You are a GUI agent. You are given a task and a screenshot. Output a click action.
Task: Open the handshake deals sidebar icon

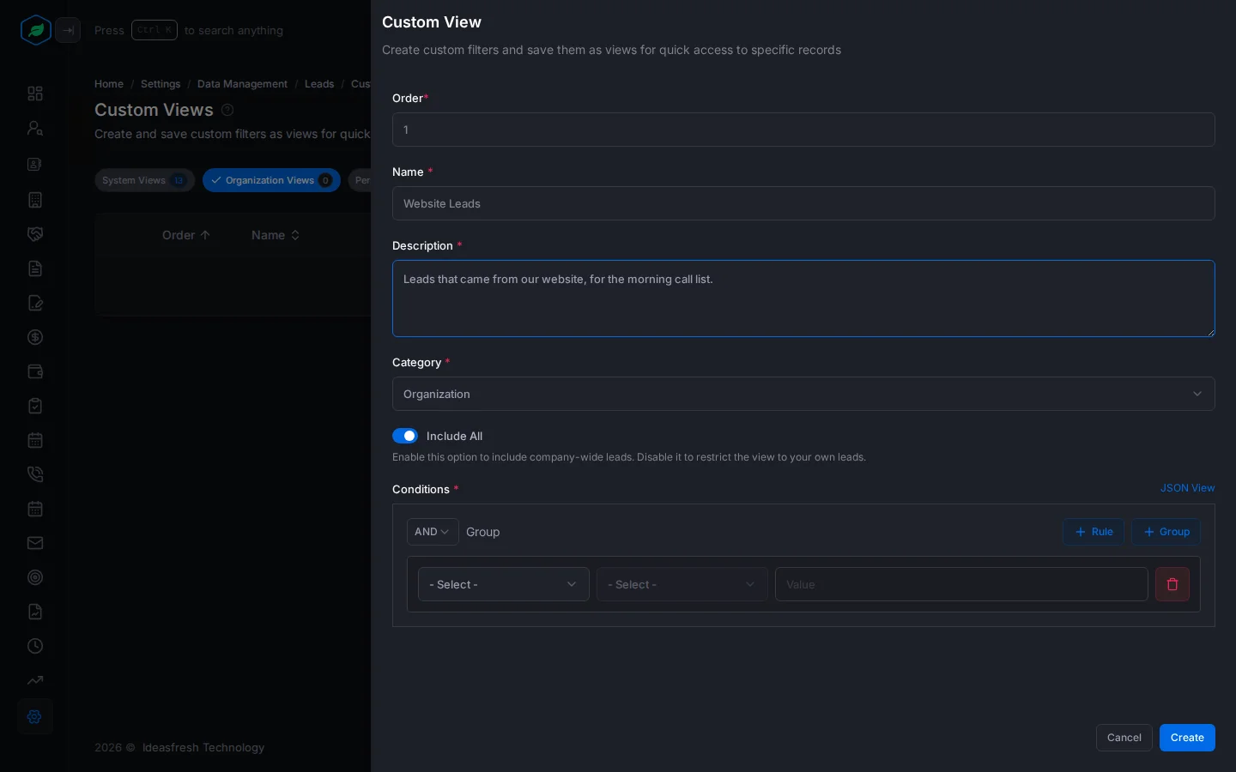pos(35,234)
